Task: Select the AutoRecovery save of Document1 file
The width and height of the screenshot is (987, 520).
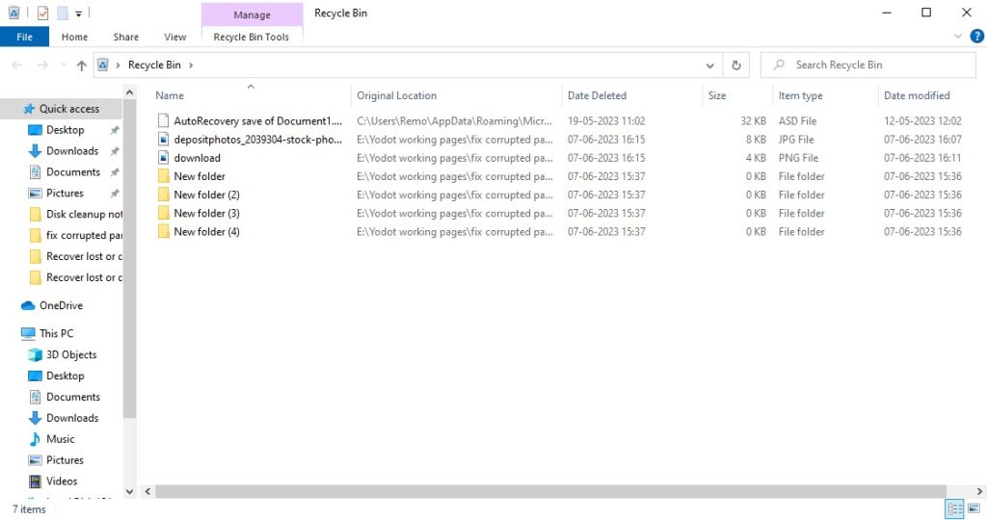Action: pos(257,120)
